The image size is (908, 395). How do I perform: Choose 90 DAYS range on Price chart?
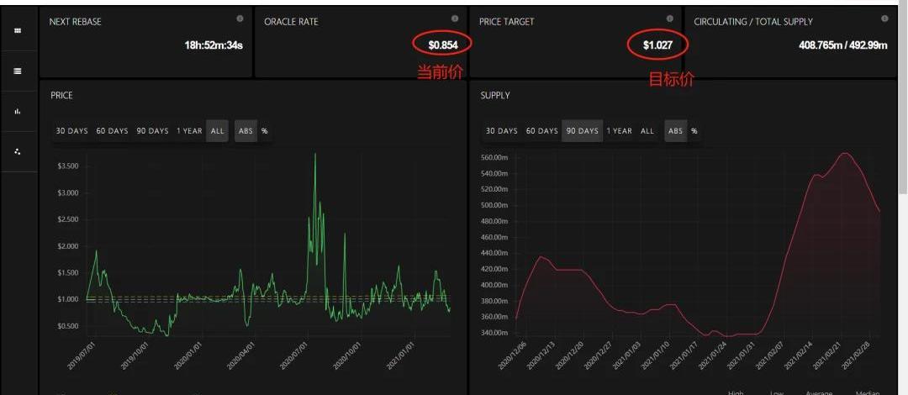point(152,131)
